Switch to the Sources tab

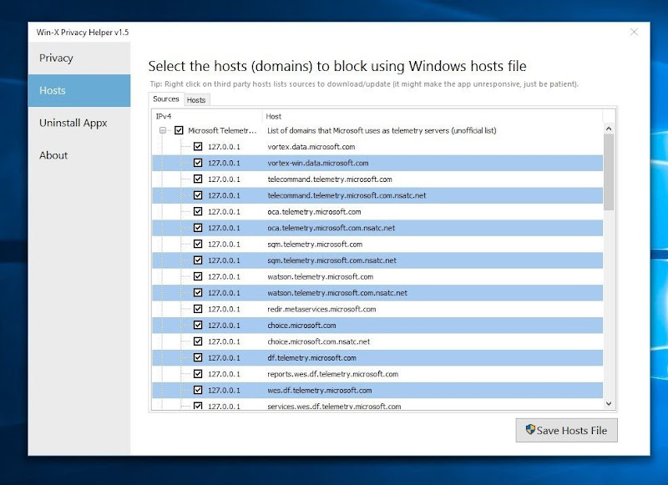pos(165,99)
